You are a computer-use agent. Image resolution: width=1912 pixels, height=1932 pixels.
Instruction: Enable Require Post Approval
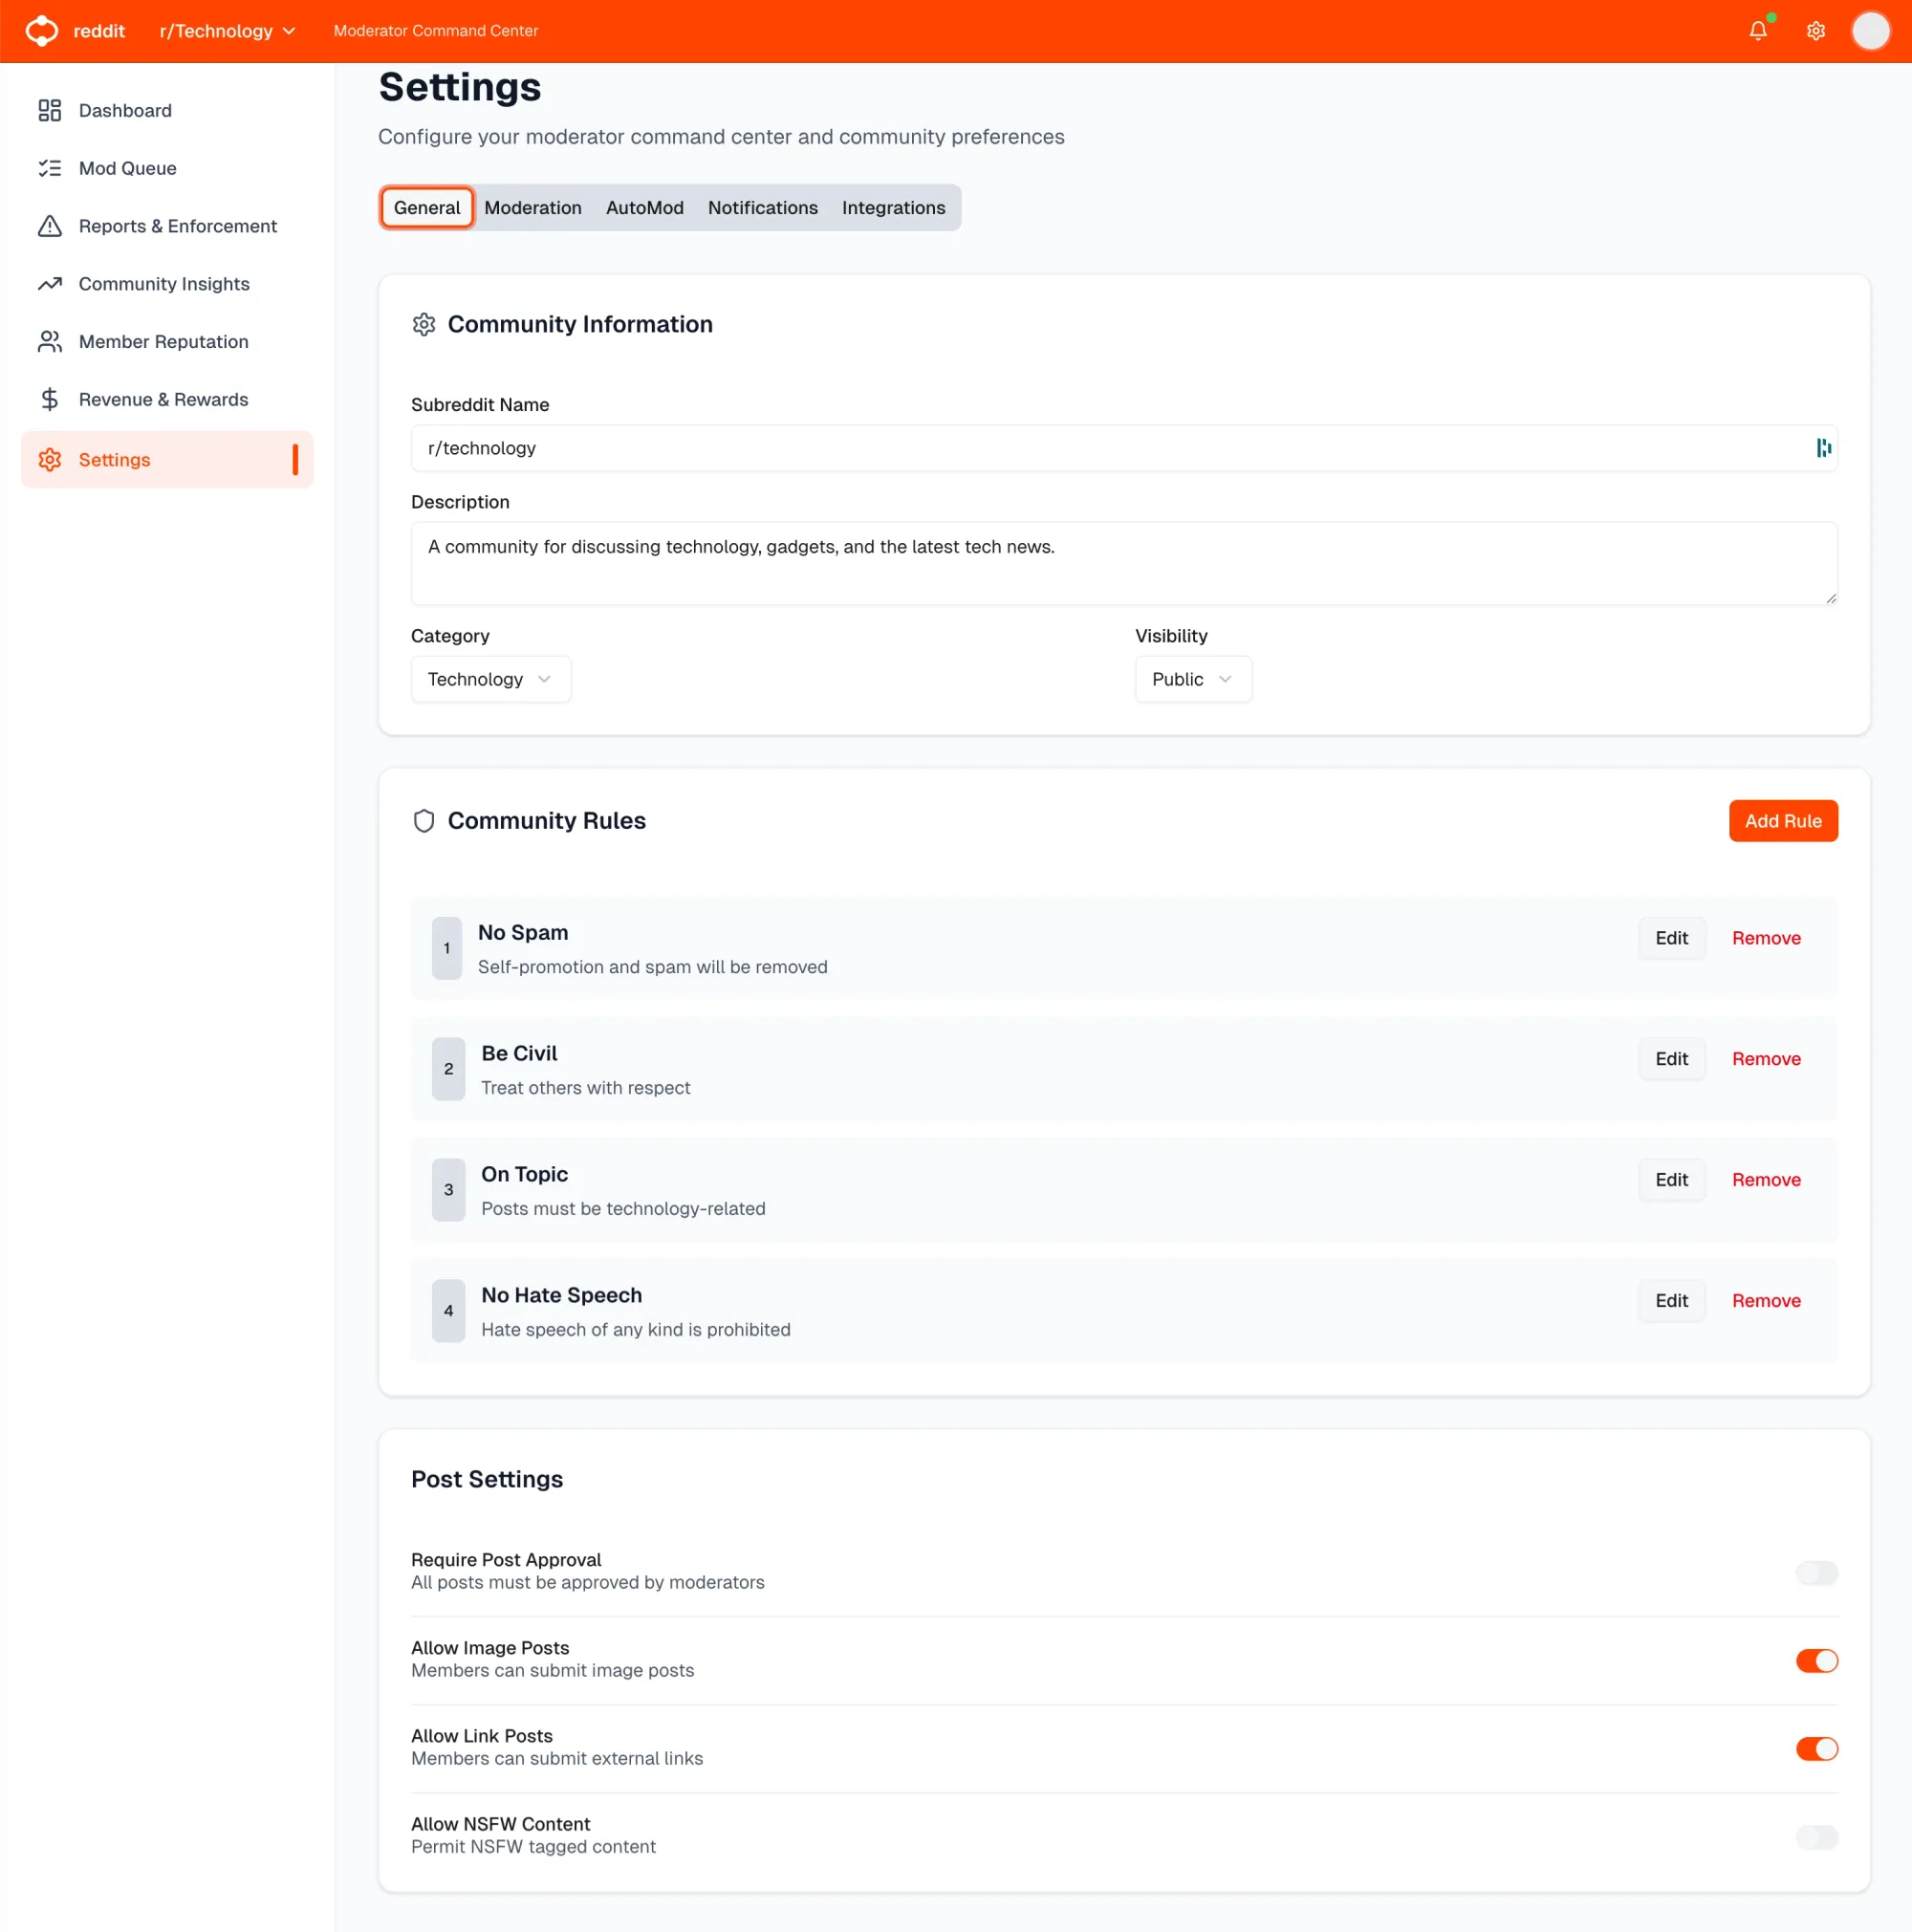pyautogui.click(x=1816, y=1572)
